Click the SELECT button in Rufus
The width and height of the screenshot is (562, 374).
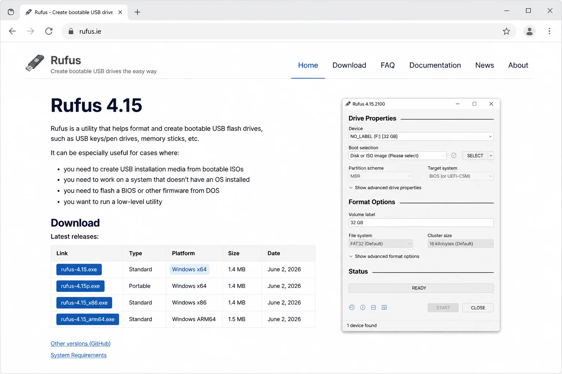(x=475, y=156)
